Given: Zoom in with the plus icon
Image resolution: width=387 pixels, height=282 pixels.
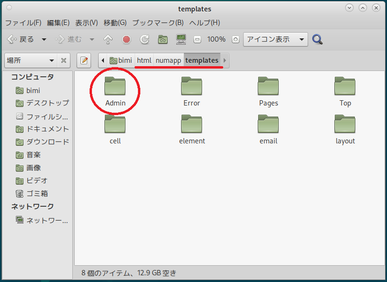Looking at the screenshot, I should point(235,39).
